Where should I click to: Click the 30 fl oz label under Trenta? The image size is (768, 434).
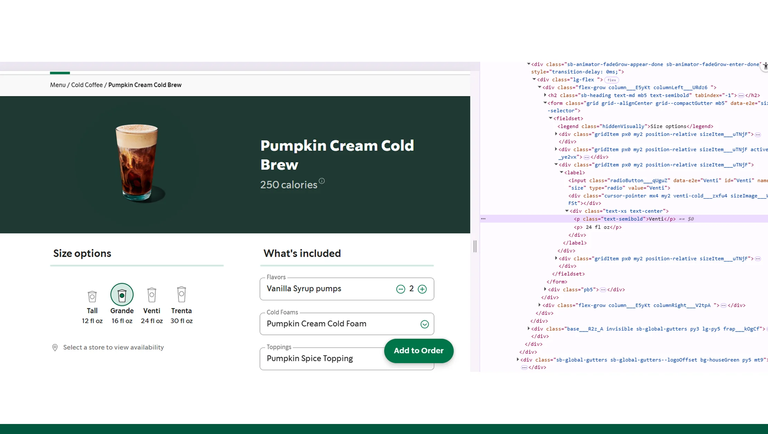[x=181, y=321]
